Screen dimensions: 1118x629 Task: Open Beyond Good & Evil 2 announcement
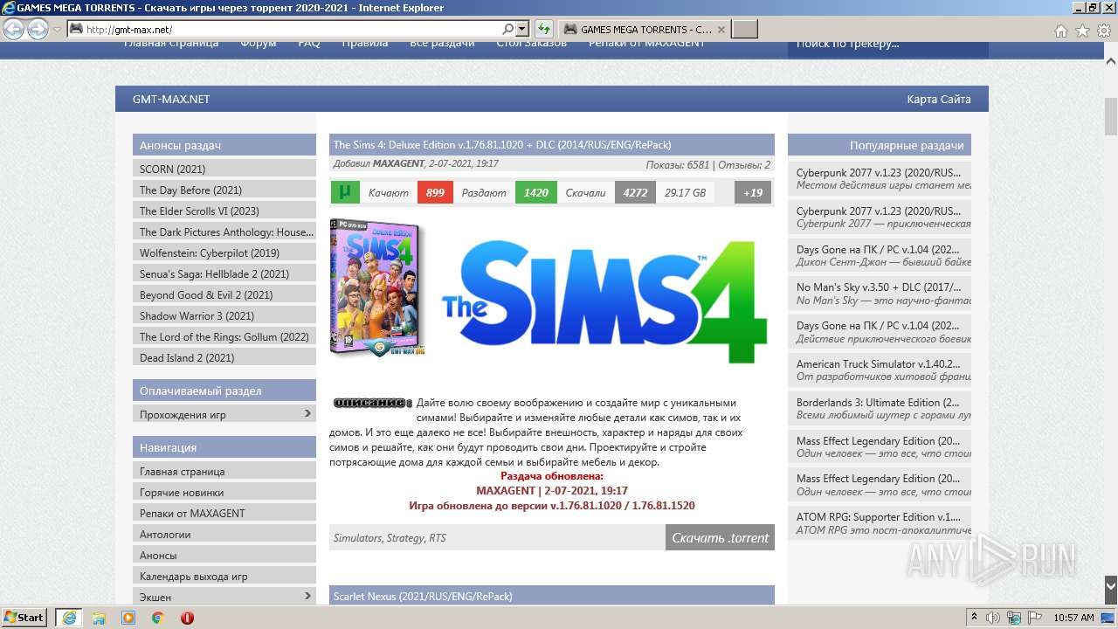224,294
